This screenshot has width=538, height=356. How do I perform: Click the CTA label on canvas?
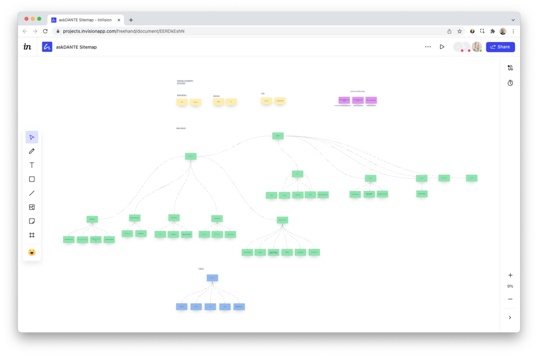pyautogui.click(x=263, y=93)
